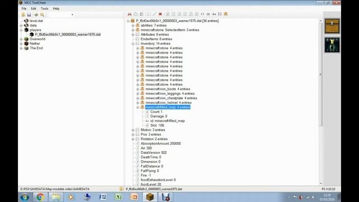Click the compound chest tag toolbar icon
The image size is (359, 202).
tap(225, 14)
